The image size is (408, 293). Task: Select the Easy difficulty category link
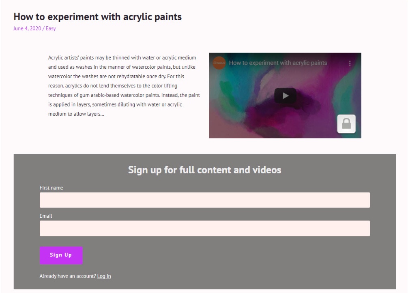[51, 29]
